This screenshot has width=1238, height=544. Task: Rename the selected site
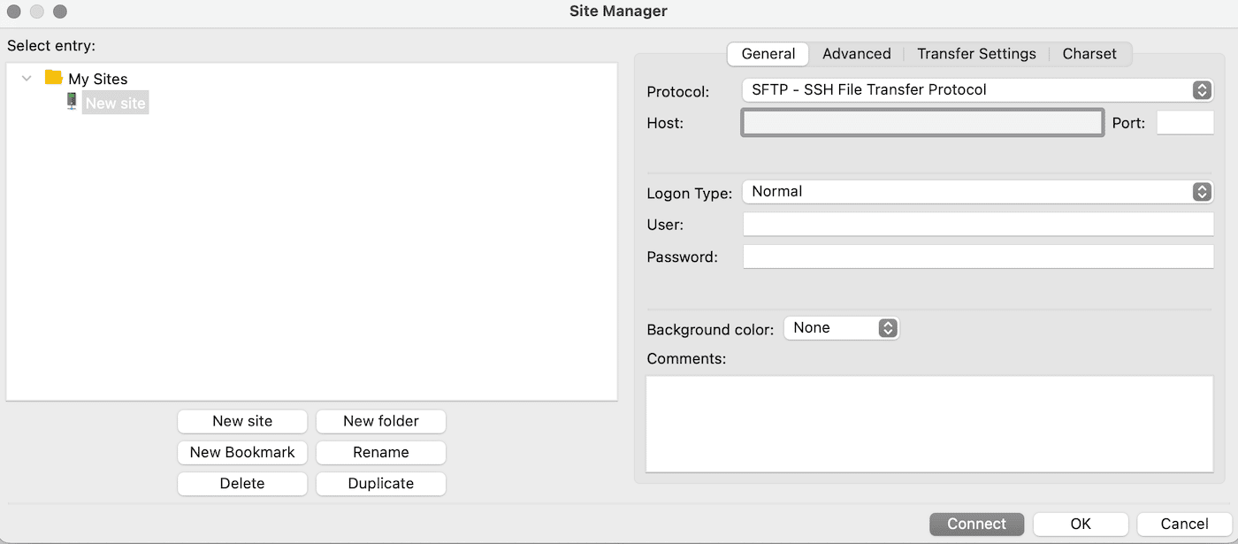(x=380, y=452)
